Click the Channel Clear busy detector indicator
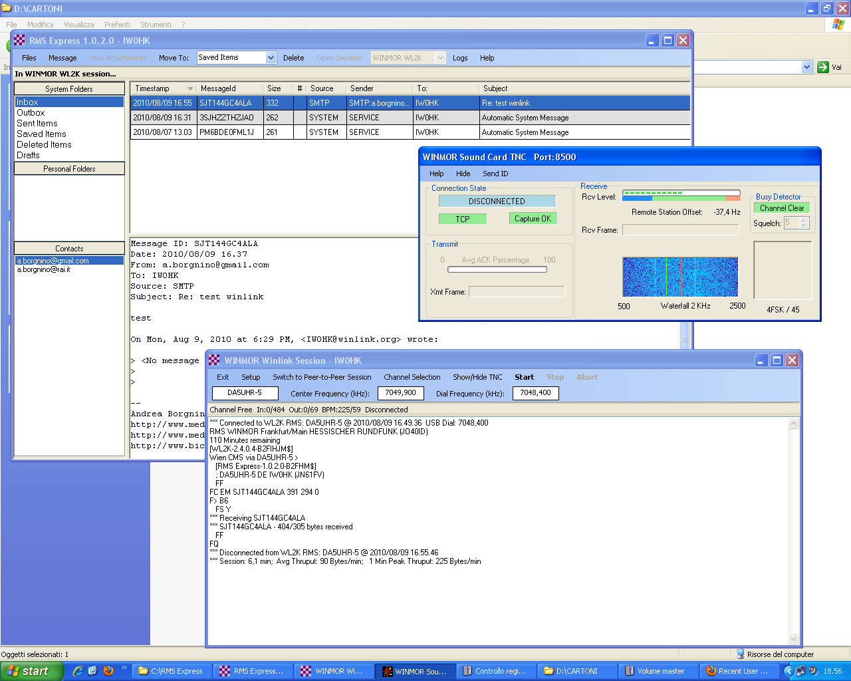Image resolution: width=851 pixels, height=681 pixels. (782, 208)
